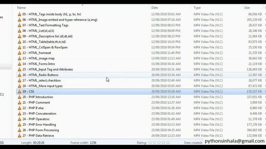Click VLC icon of 14 - HTML_Forms Intro
The image size is (266, 149).
click(x=20, y=64)
